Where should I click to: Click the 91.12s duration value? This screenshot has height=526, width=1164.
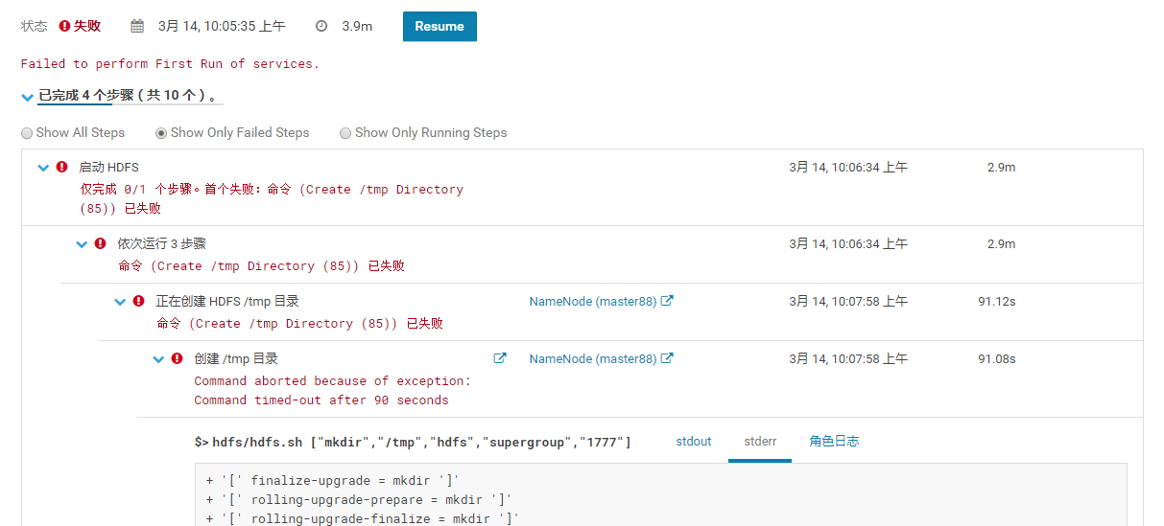(997, 302)
